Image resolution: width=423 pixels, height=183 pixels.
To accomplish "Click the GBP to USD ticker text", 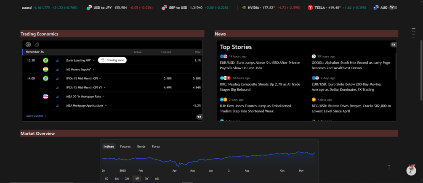I will (x=178, y=8).
